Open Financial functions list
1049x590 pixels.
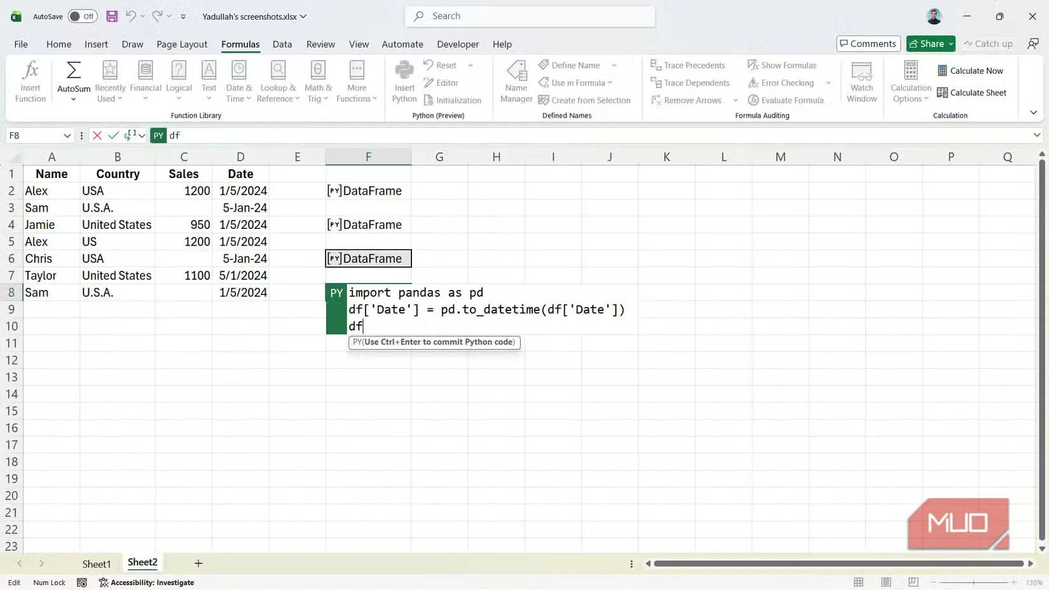(145, 81)
